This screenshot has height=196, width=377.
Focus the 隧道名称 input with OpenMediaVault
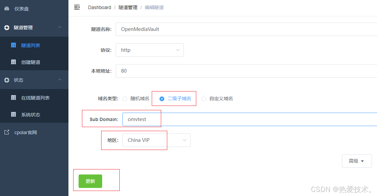tap(246, 29)
